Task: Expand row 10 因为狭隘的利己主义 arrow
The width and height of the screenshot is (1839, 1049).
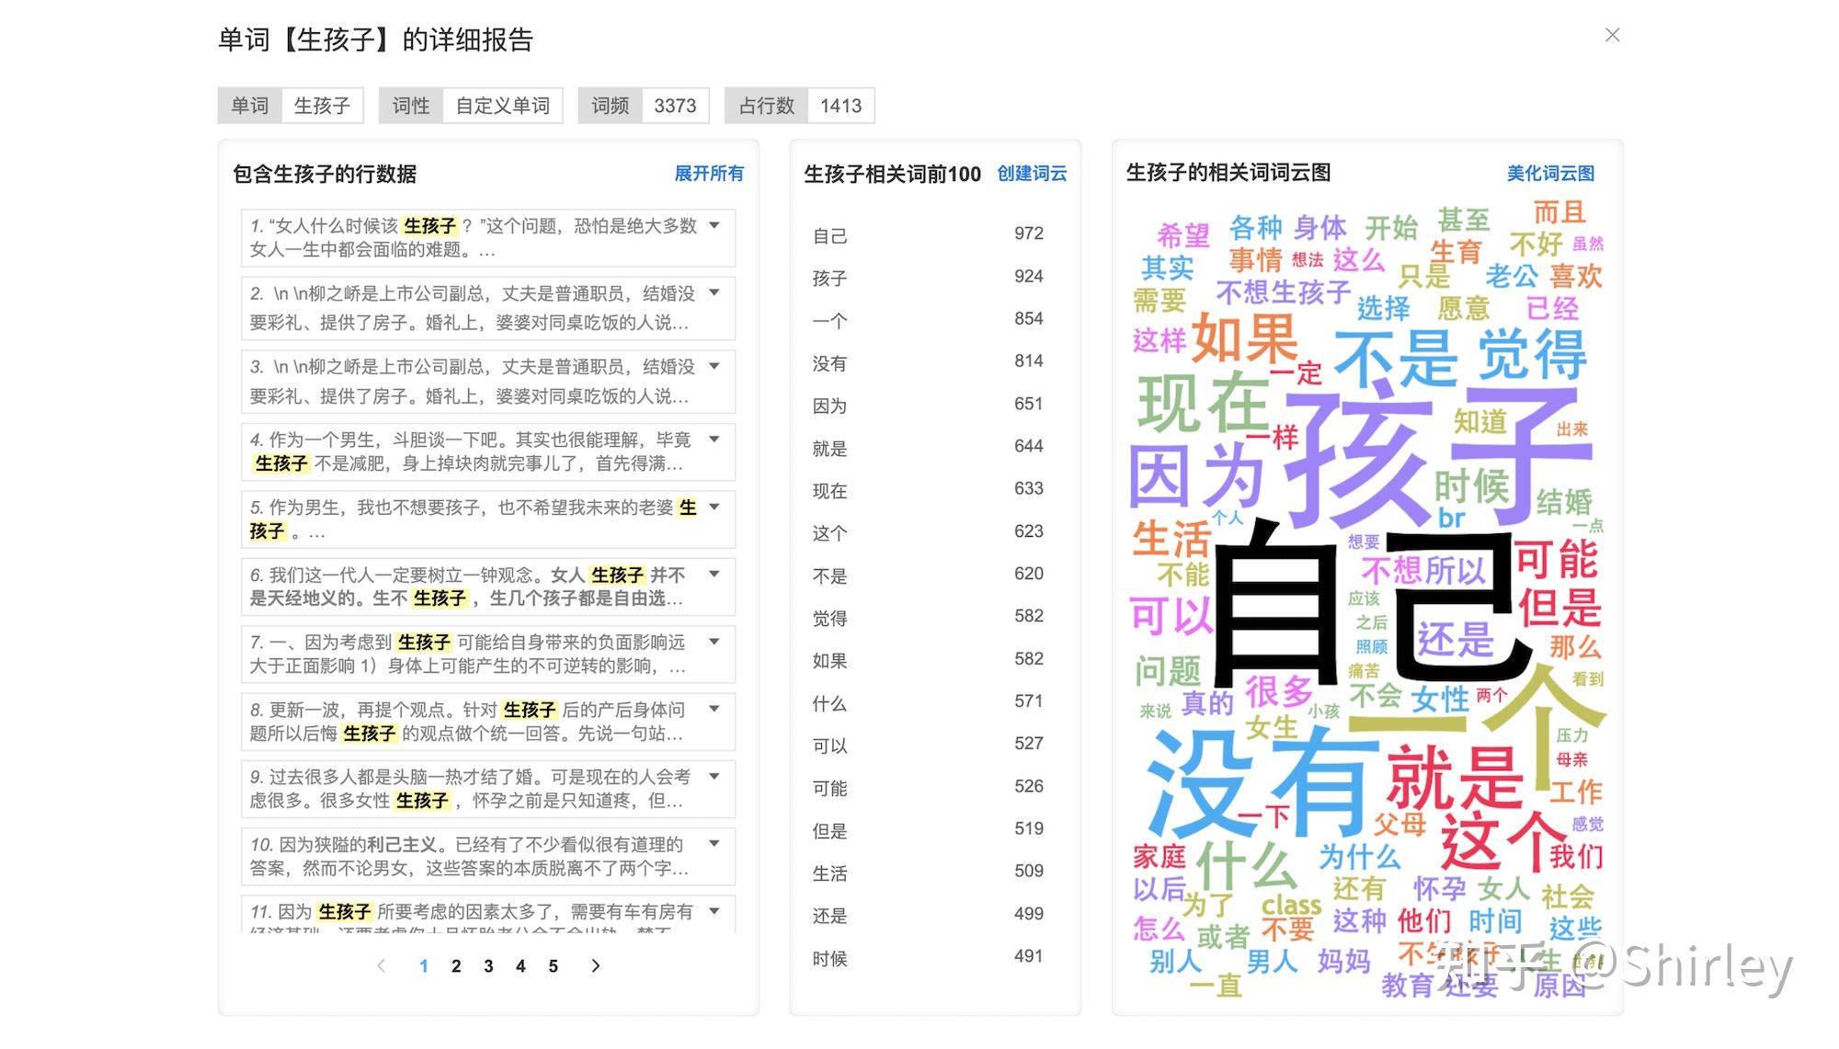Action: pos(714,844)
